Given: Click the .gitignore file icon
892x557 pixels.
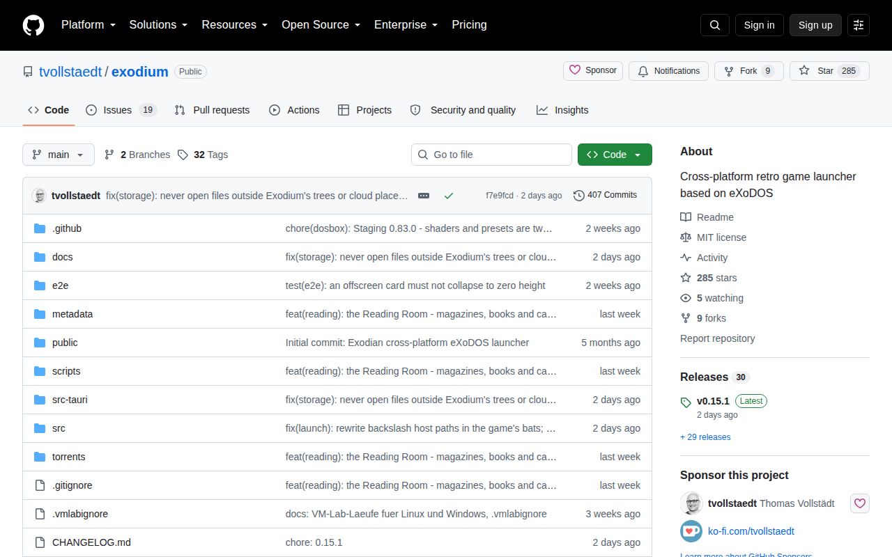Looking at the screenshot, I should coord(40,485).
